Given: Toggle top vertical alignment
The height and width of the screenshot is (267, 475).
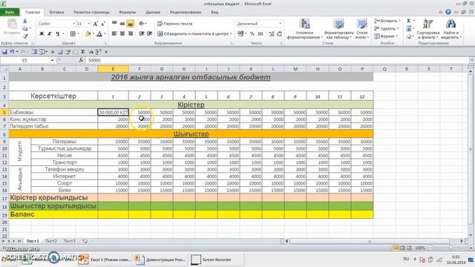Looking at the screenshot, I should pos(114,23).
